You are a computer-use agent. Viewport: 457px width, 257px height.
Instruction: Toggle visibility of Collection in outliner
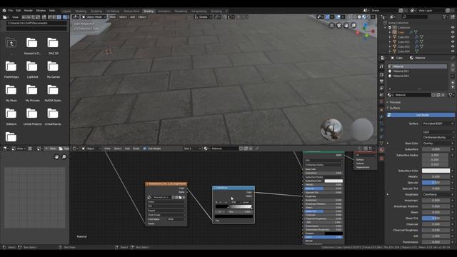click(453, 27)
